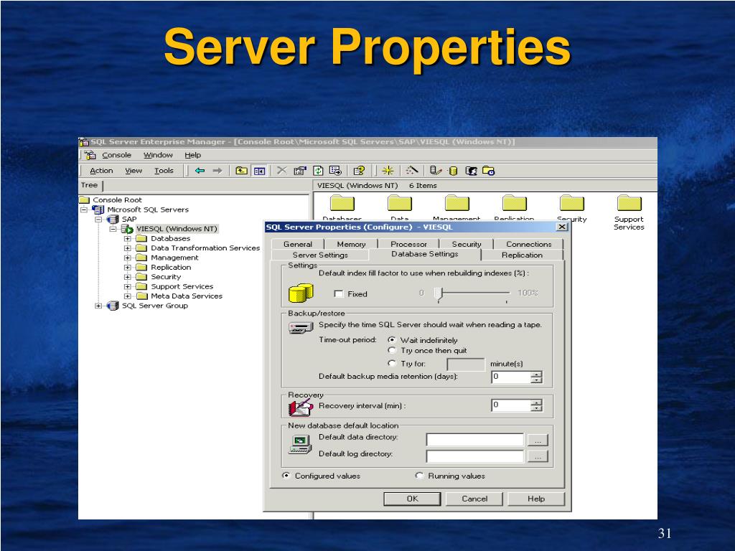Open the Action menu
The height and width of the screenshot is (551, 735).
[x=101, y=171]
